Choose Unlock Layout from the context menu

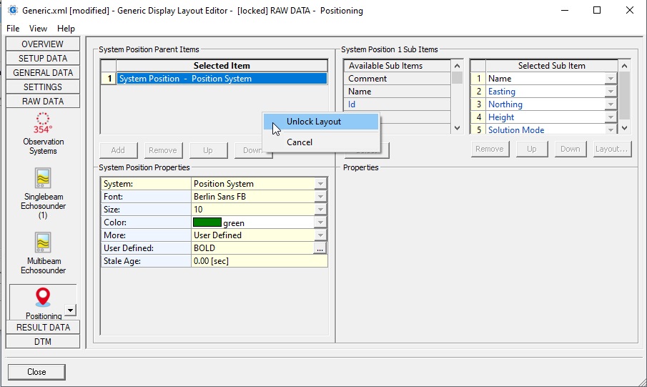(x=314, y=122)
